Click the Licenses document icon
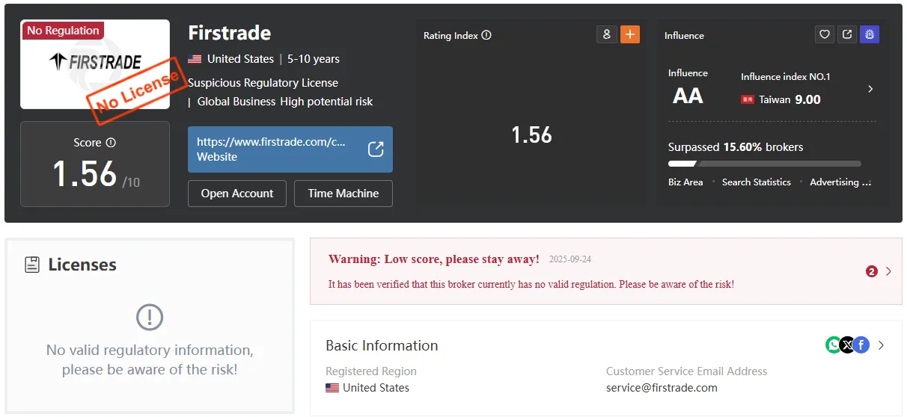Viewport: 907px width, 417px height. 32,265
